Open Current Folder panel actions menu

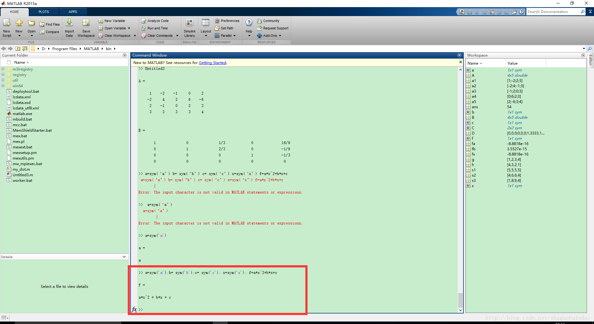pos(125,55)
